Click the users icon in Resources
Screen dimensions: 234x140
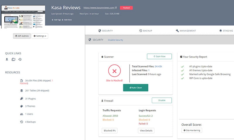click(x=21, y=114)
